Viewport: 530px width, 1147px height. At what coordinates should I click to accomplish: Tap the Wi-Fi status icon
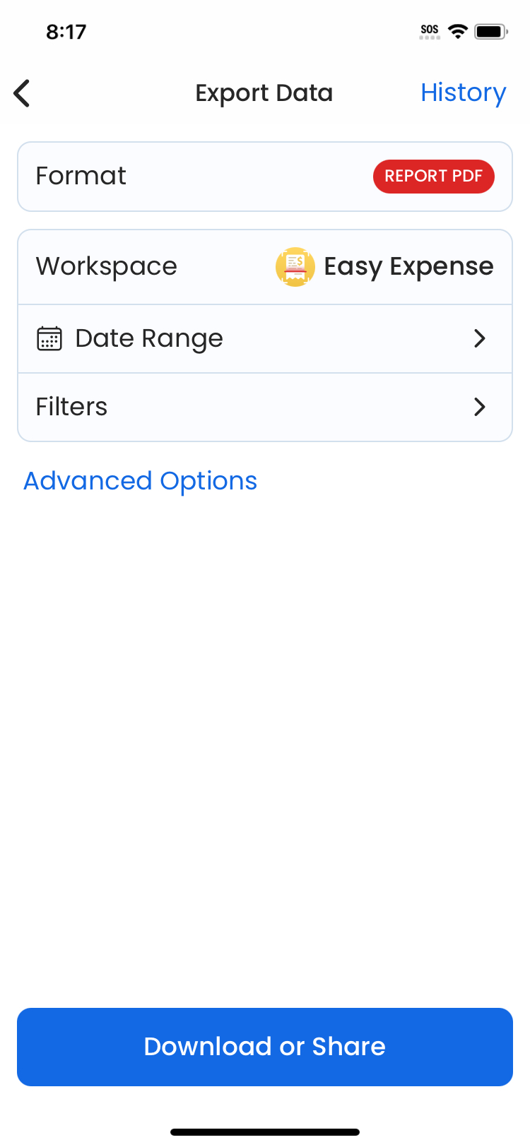pyautogui.click(x=458, y=31)
